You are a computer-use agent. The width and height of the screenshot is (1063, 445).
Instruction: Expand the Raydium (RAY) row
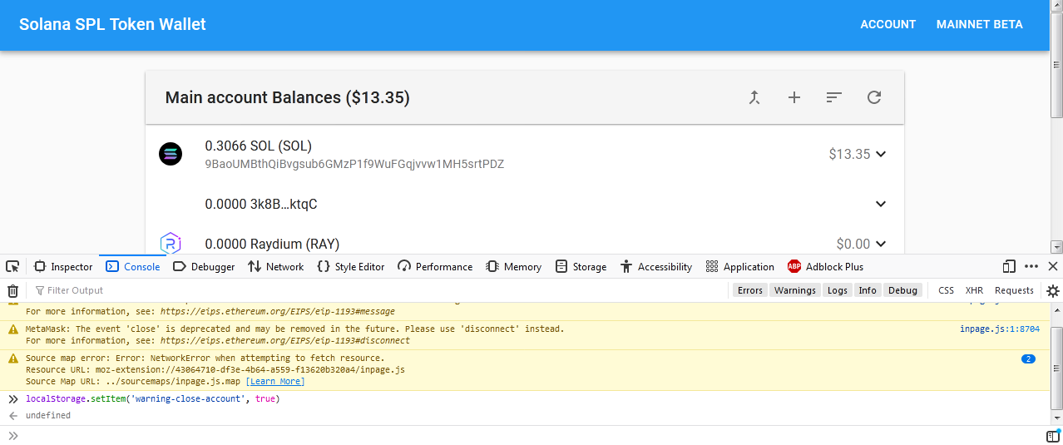click(x=881, y=244)
